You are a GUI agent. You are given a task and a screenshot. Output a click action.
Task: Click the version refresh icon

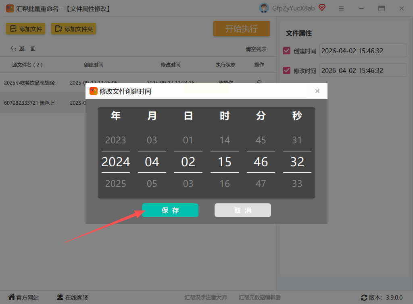point(364,298)
